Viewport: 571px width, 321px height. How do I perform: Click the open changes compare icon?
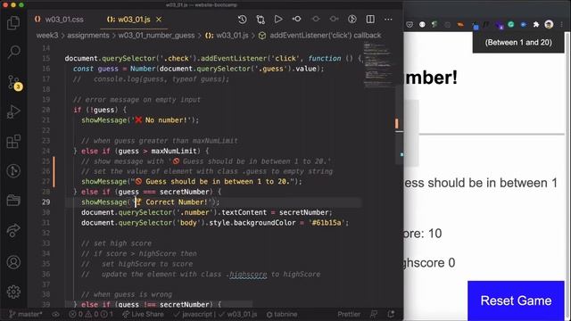point(261,20)
